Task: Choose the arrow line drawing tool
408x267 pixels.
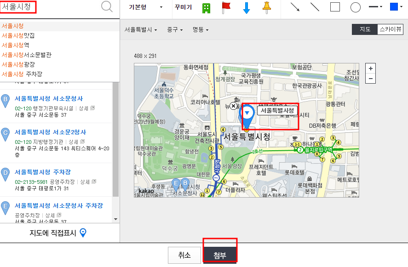Action: pos(295,7)
